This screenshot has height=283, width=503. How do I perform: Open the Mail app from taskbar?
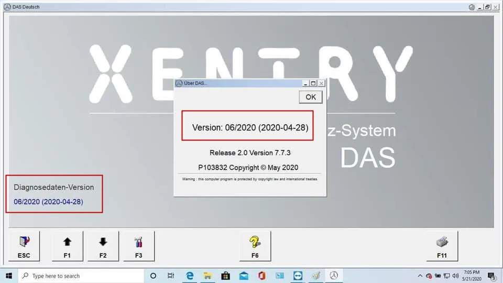(244, 276)
